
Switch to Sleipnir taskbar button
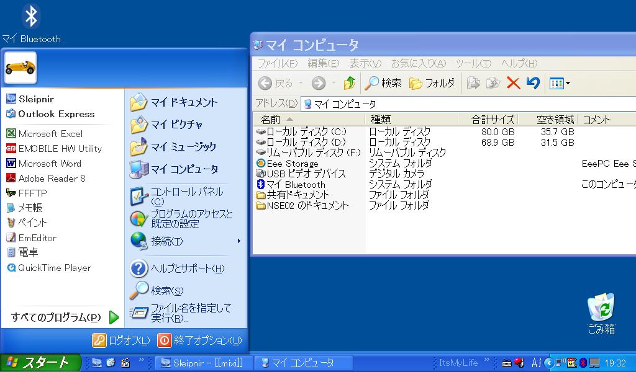point(203,363)
